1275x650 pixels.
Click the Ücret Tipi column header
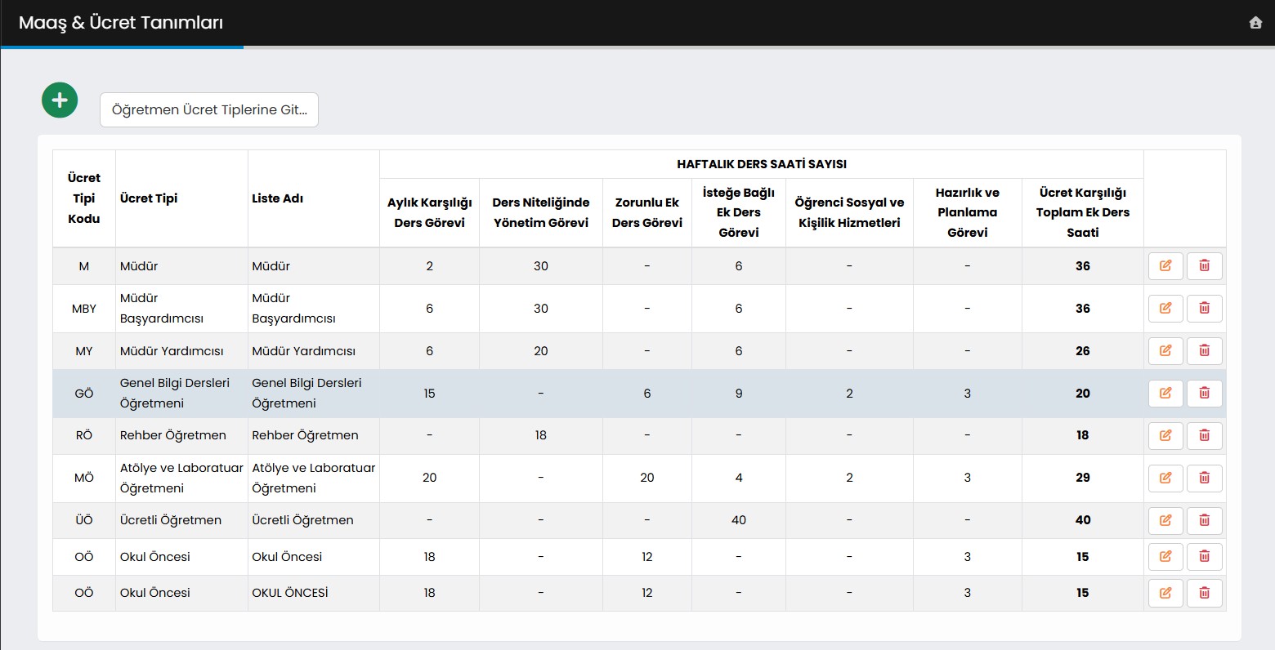coord(181,198)
